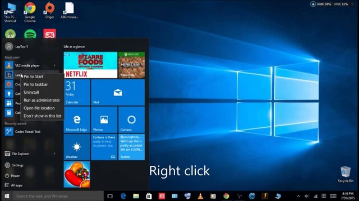Open the Store from the taskbar
This screenshot has height=201, width=359.
[x=149, y=196]
